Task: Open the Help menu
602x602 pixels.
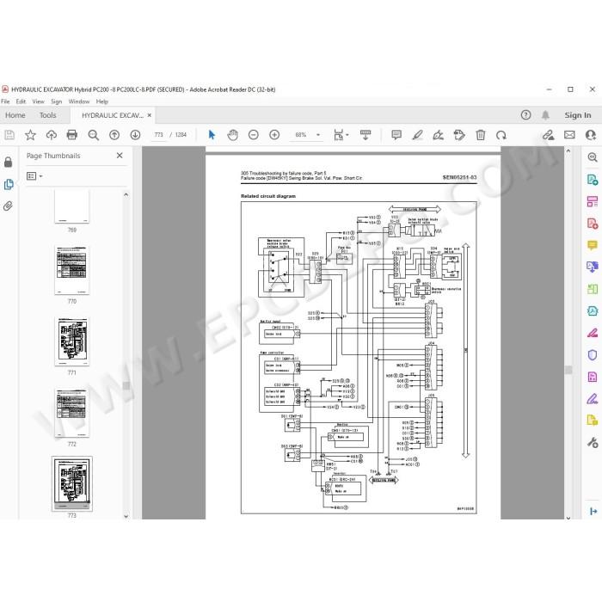Action: [102, 101]
